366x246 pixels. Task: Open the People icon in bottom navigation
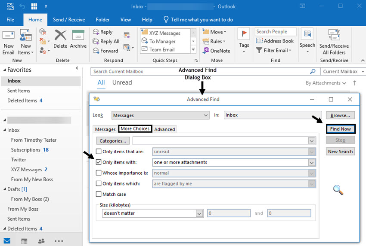41,241
